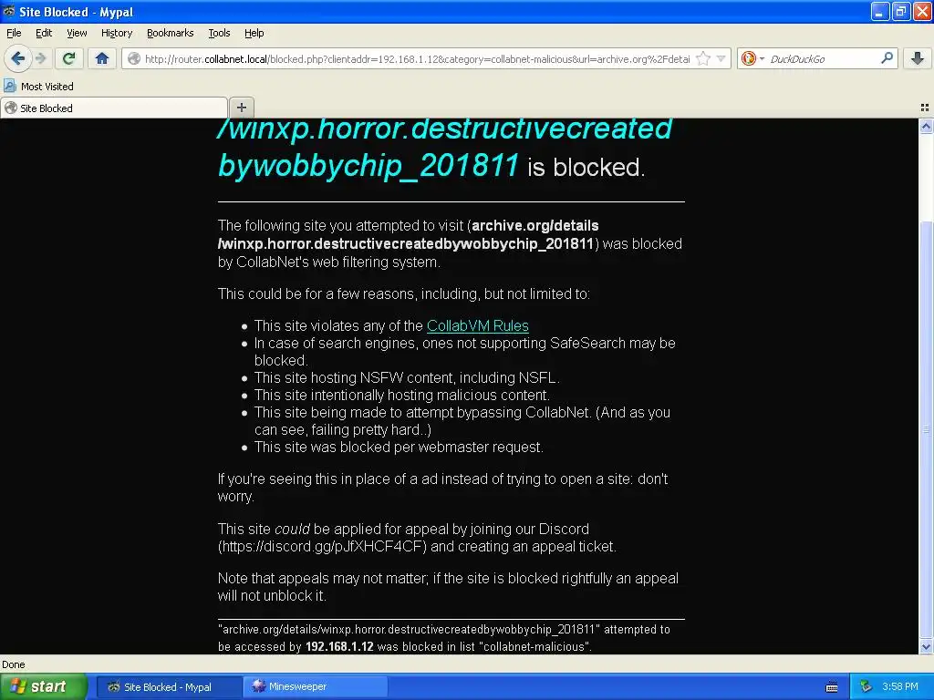Switch to the Minesweeper taskbar window
Image resolution: width=934 pixels, height=700 pixels.
click(x=316, y=686)
